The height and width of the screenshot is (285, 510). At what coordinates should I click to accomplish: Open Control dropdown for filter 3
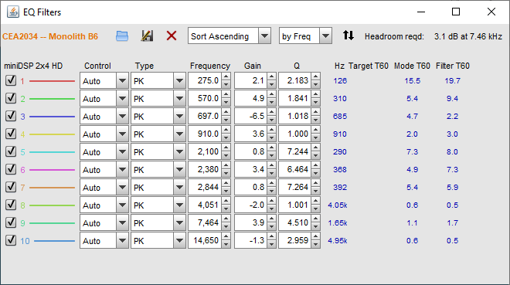pyautogui.click(x=104, y=116)
